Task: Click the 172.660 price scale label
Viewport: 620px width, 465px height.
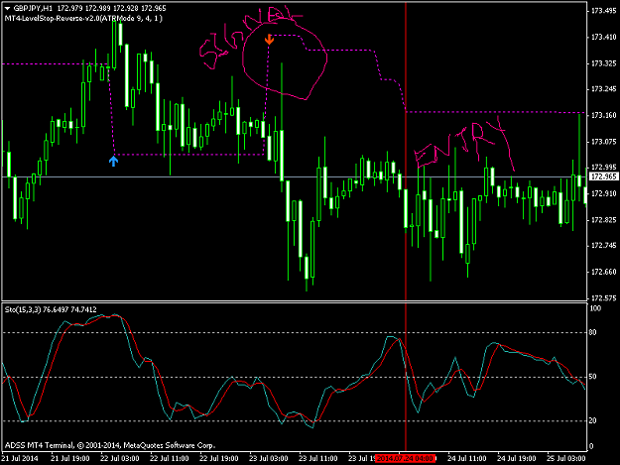Action: 603,272
